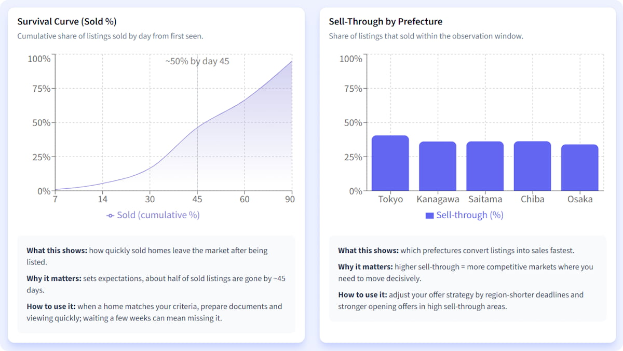Click the Osaka x-axis category label
Screen dimensions: 623x351
point(579,199)
